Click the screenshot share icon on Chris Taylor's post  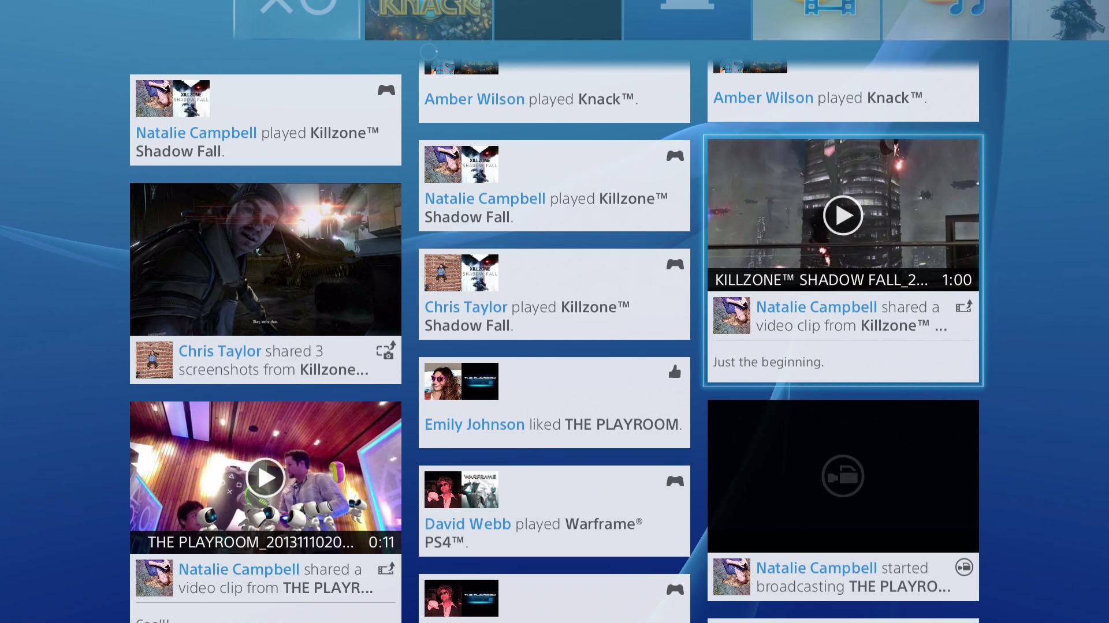pos(386,350)
